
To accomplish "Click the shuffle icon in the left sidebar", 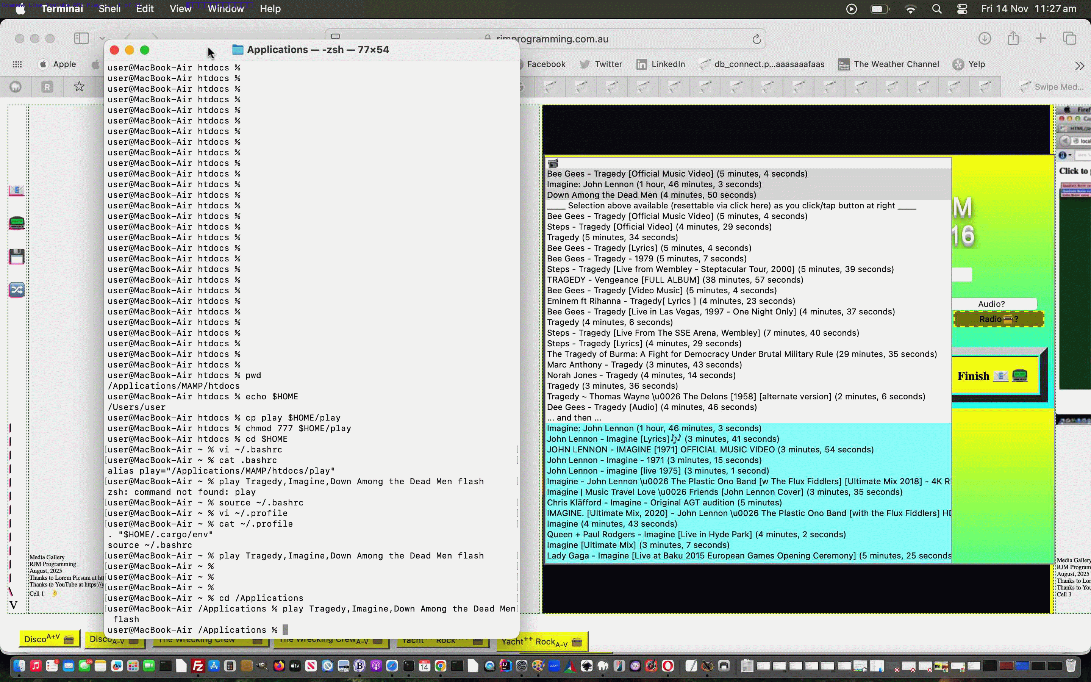I will [x=17, y=289].
